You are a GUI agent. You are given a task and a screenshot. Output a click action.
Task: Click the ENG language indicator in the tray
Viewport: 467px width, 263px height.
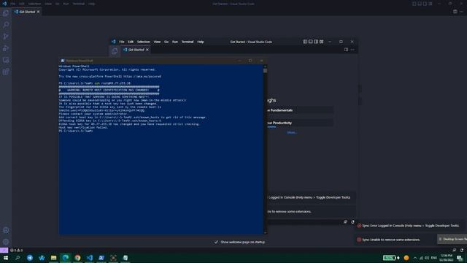click(x=434, y=258)
